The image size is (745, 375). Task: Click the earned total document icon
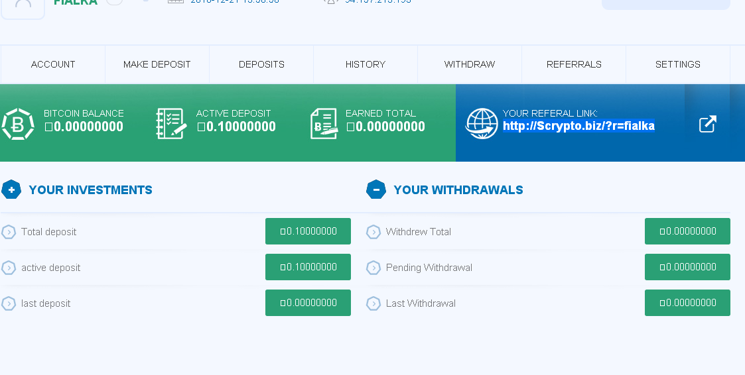point(324,124)
